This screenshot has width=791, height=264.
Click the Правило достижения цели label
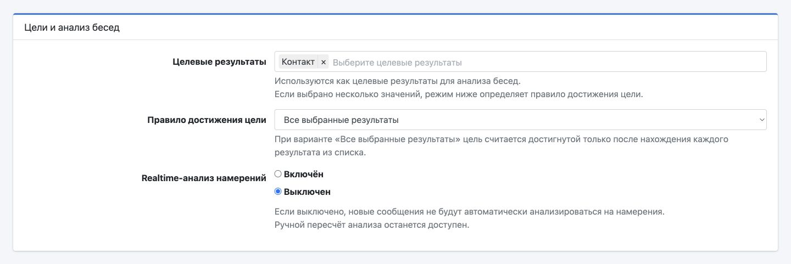point(207,120)
